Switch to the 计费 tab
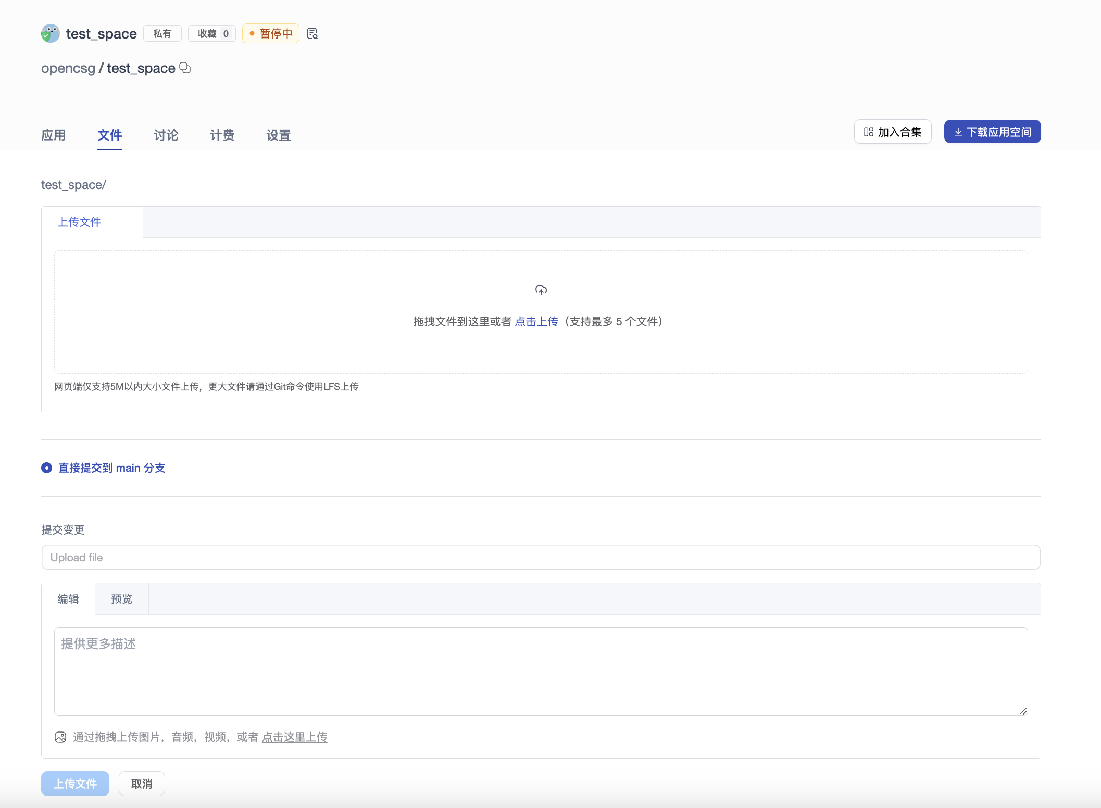Image resolution: width=1101 pixels, height=808 pixels. coord(221,135)
